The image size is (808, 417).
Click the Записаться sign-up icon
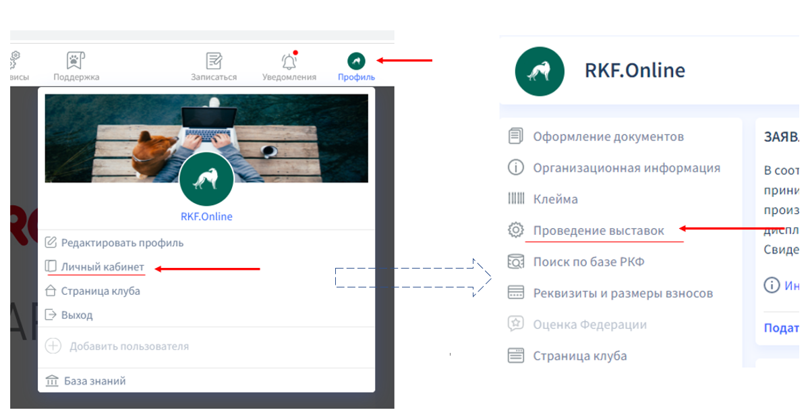(214, 61)
